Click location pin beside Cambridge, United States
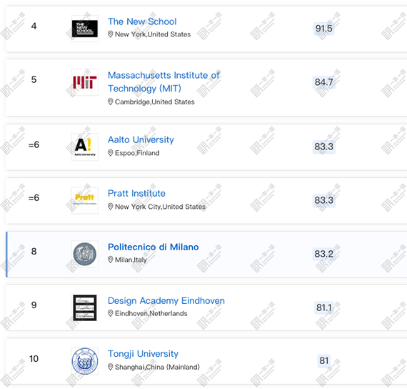Image resolution: width=407 pixels, height=389 pixels. click(110, 102)
